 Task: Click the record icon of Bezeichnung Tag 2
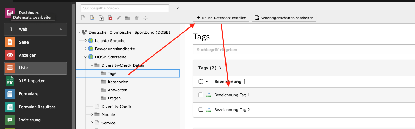pos(209,110)
